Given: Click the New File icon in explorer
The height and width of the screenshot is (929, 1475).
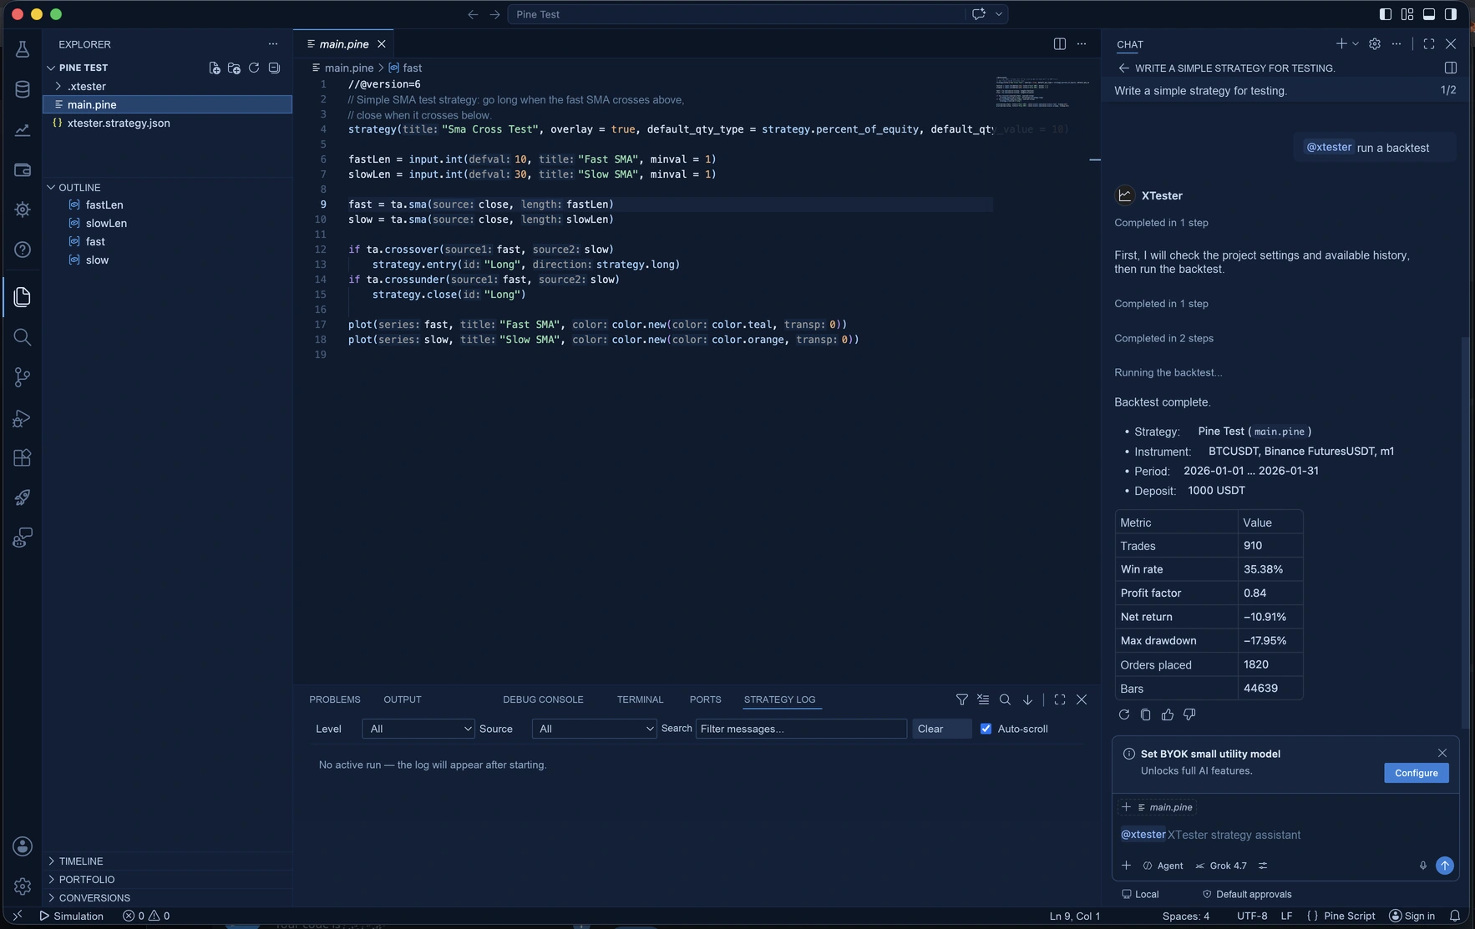Looking at the screenshot, I should click(215, 68).
